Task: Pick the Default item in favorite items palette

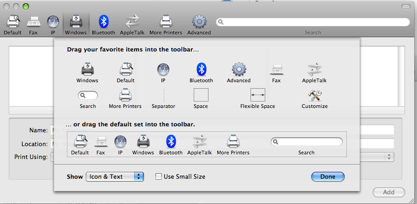Action: pyautogui.click(x=126, y=70)
